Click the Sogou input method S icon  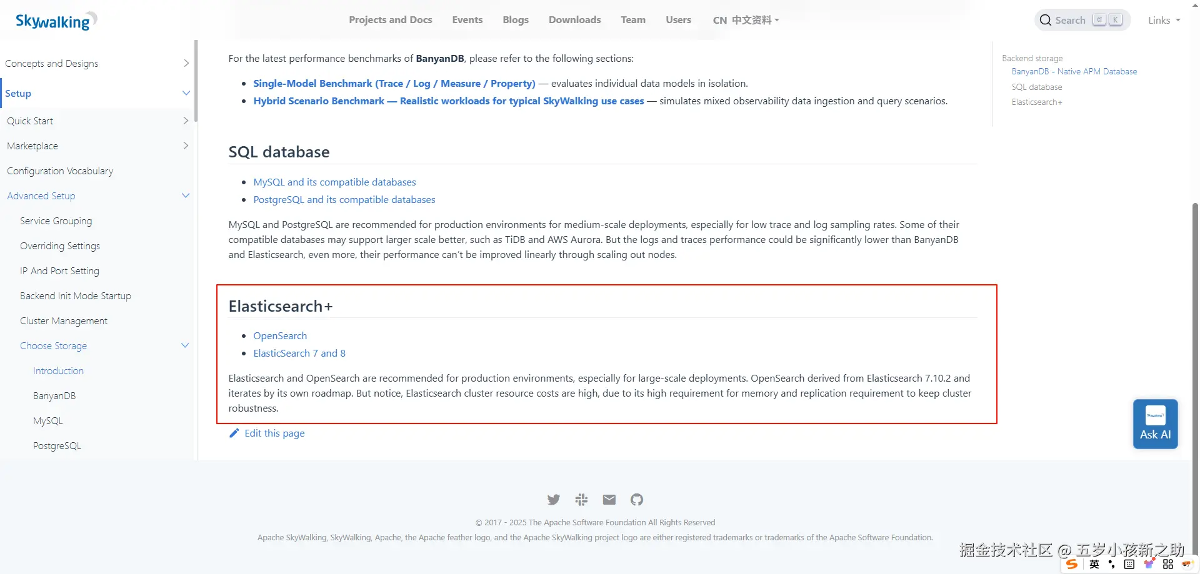pyautogui.click(x=1072, y=564)
